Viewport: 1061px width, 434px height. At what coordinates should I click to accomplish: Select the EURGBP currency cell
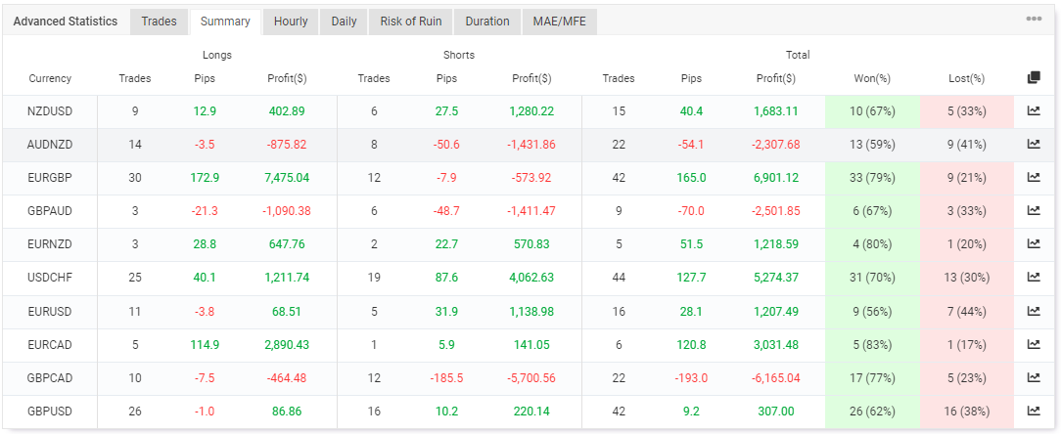pos(50,178)
